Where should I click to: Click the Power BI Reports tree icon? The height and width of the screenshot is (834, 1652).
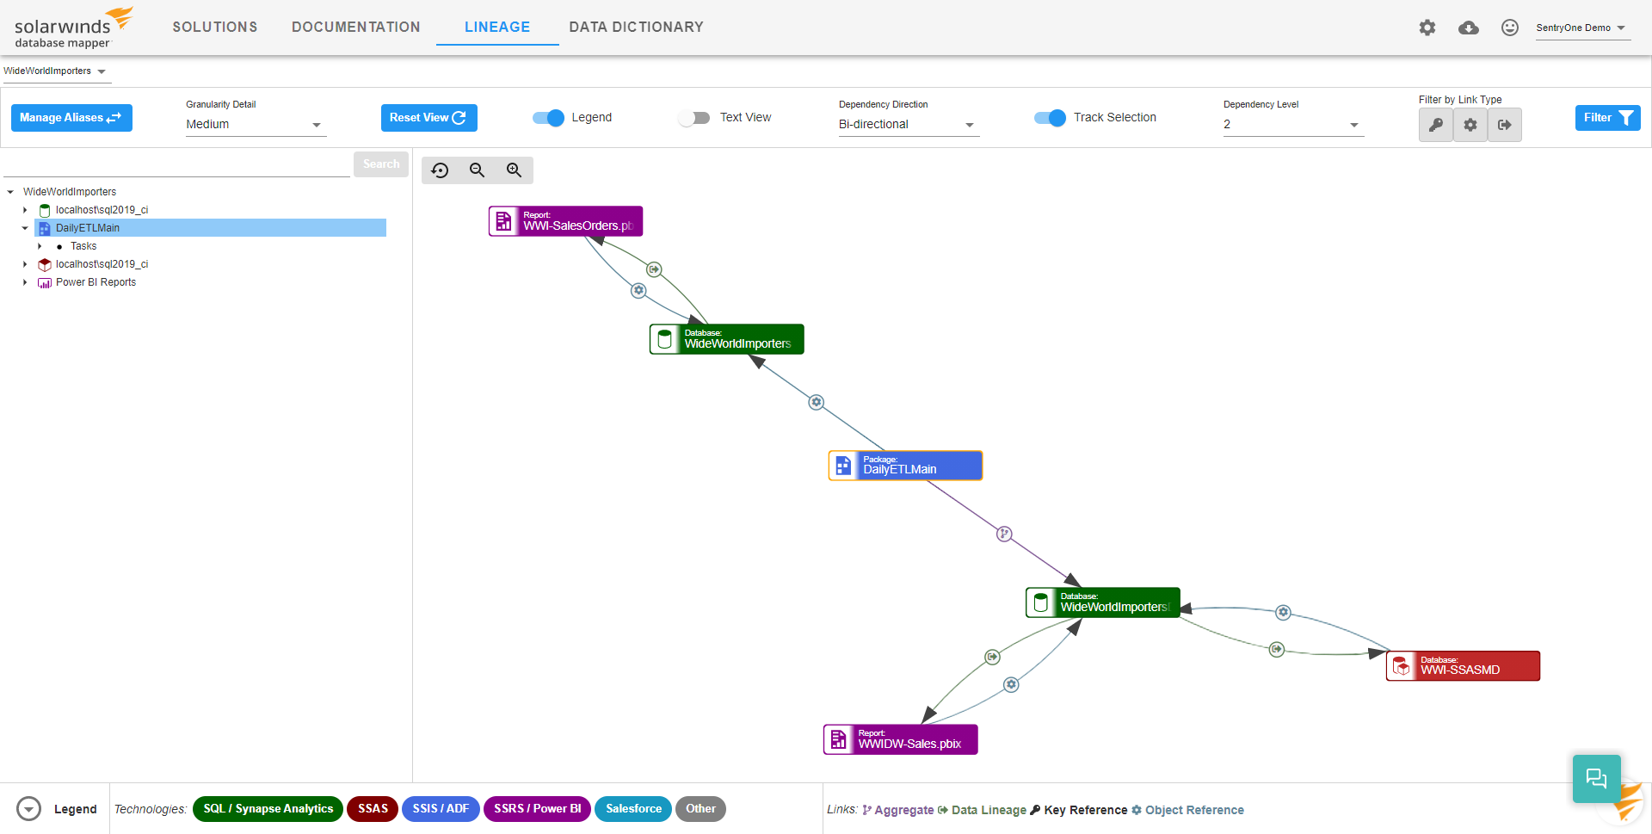[45, 282]
